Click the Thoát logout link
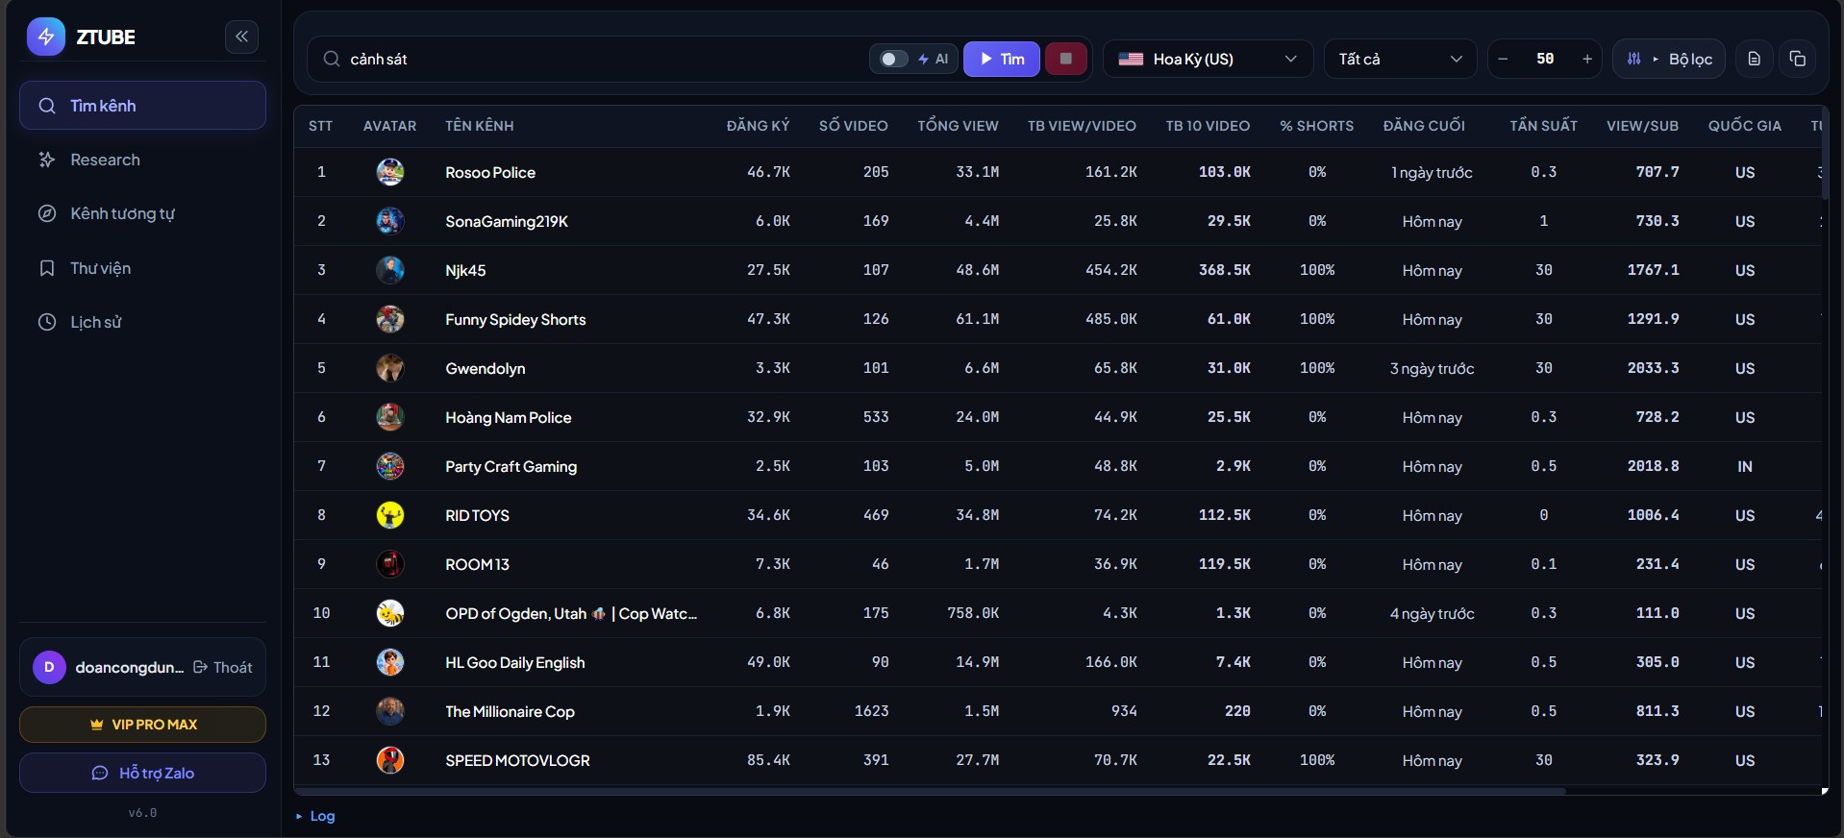Image resolution: width=1844 pixels, height=838 pixels. (223, 667)
